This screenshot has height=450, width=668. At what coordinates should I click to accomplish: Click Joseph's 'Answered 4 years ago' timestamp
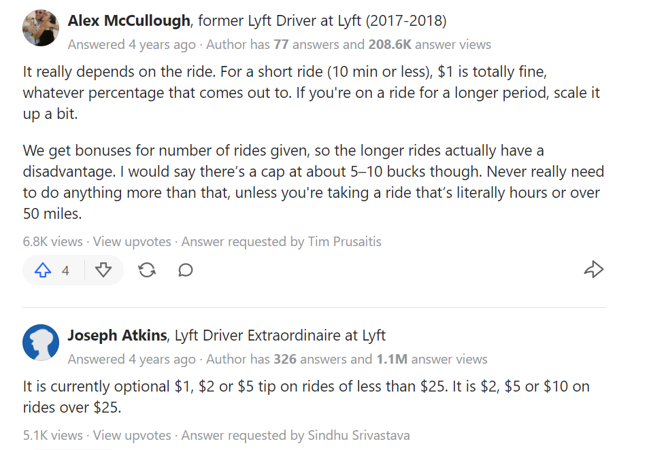click(x=131, y=359)
